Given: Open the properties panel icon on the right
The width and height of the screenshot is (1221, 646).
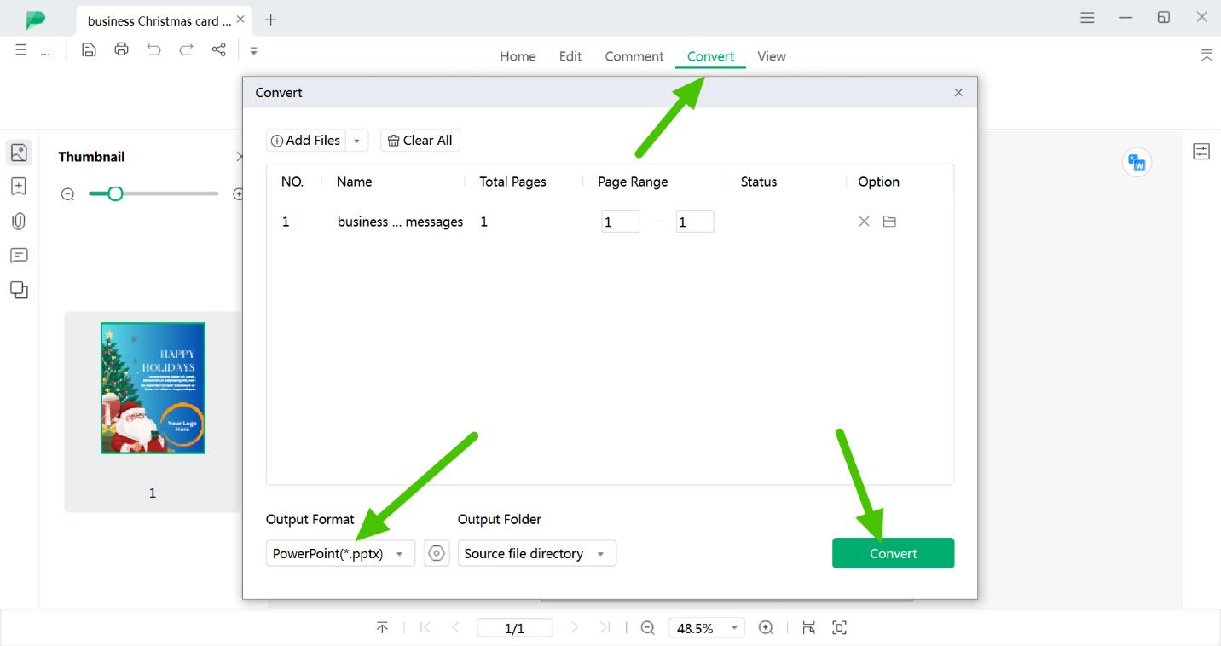Looking at the screenshot, I should (1201, 152).
